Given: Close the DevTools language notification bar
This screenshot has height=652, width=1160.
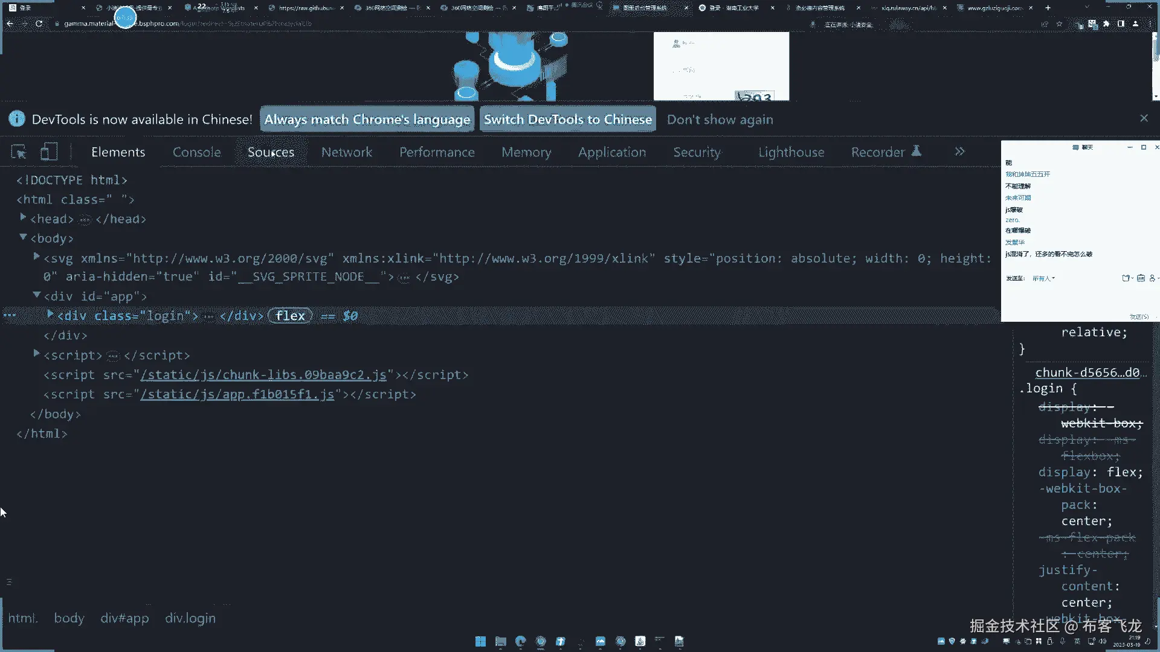Looking at the screenshot, I should tap(1144, 118).
